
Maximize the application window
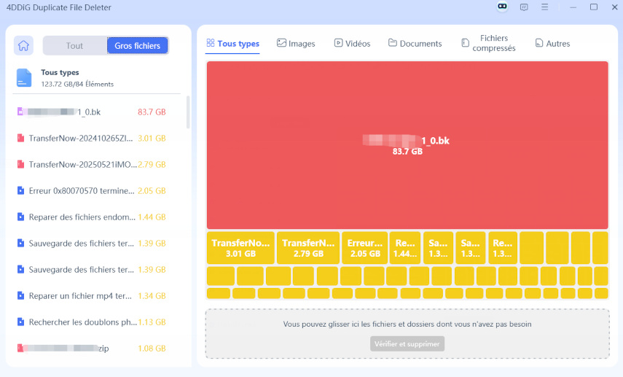594,7
